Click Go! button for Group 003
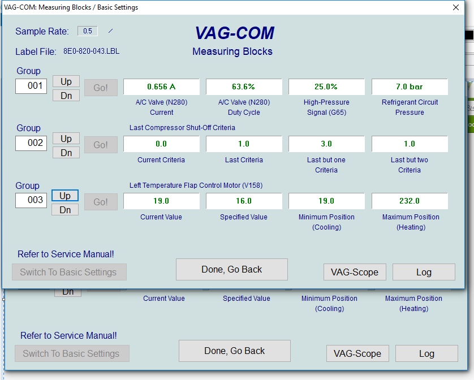Image resolution: width=474 pixels, height=380 pixels. (101, 202)
